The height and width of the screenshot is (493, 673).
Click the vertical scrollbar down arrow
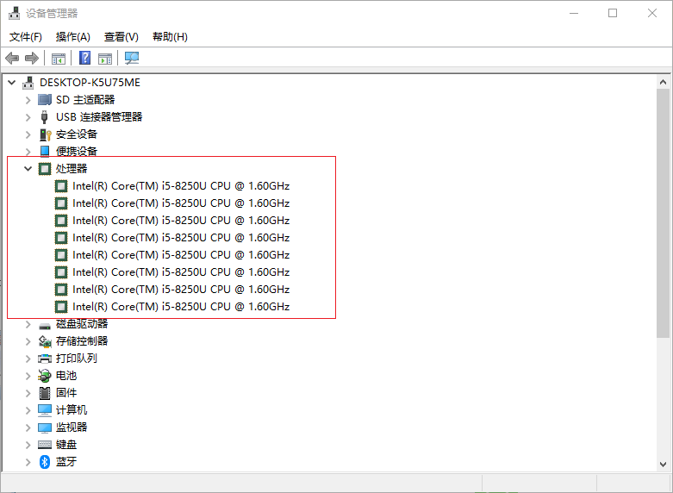pos(663,464)
